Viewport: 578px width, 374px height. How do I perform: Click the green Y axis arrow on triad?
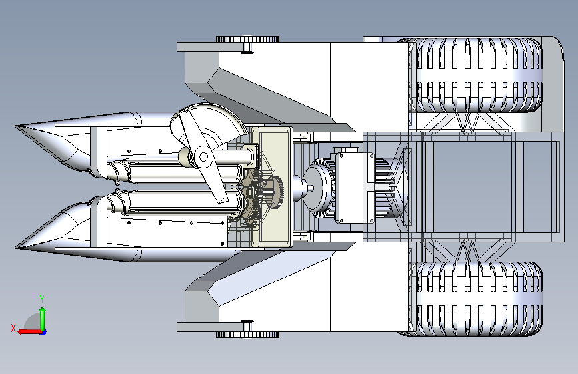(x=43, y=319)
